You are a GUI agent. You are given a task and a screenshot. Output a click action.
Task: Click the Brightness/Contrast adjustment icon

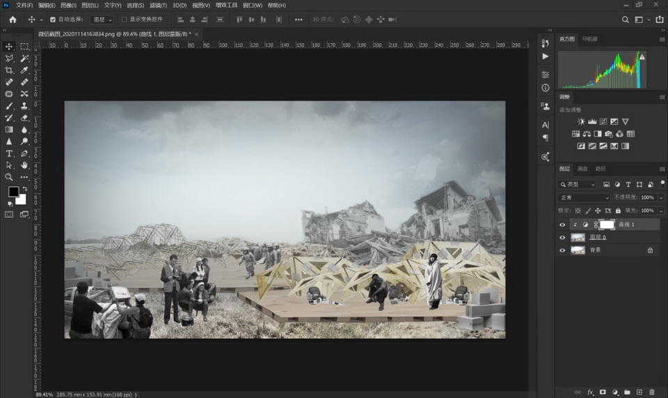tap(581, 122)
